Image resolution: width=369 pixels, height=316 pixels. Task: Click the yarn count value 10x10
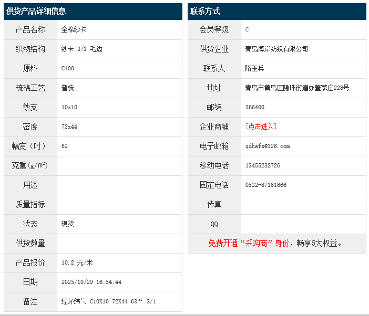pyautogui.click(x=69, y=107)
